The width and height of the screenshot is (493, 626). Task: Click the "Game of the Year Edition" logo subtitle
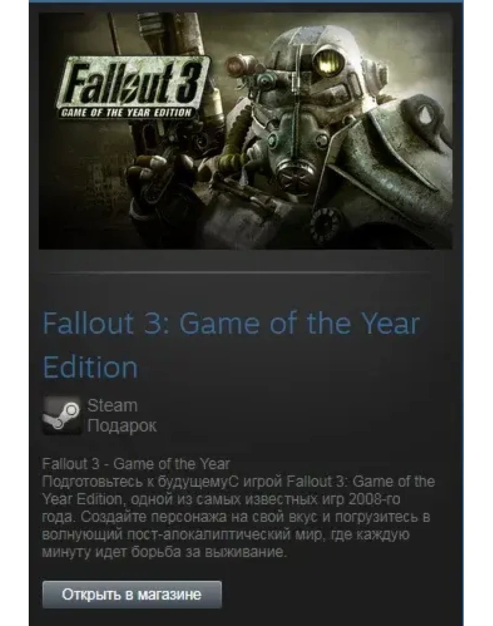126,113
